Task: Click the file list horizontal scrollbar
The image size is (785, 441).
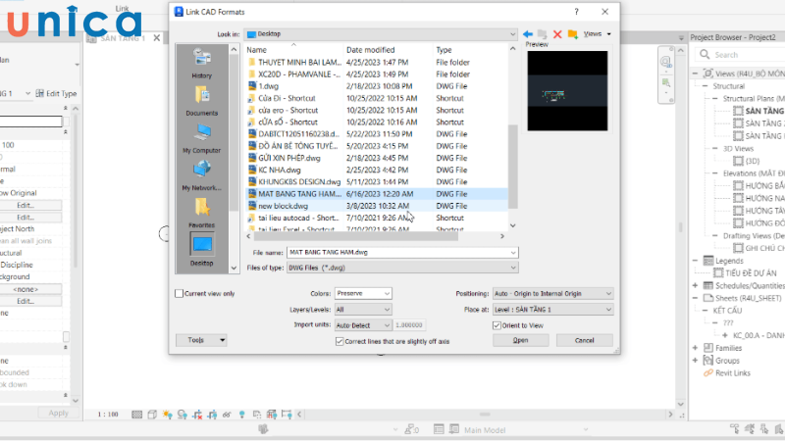Action: 355,236
